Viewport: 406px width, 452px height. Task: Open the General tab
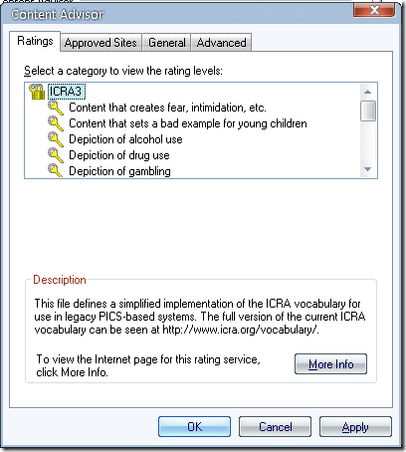click(x=167, y=43)
